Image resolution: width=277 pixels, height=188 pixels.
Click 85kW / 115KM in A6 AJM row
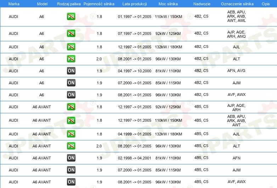click(x=168, y=83)
